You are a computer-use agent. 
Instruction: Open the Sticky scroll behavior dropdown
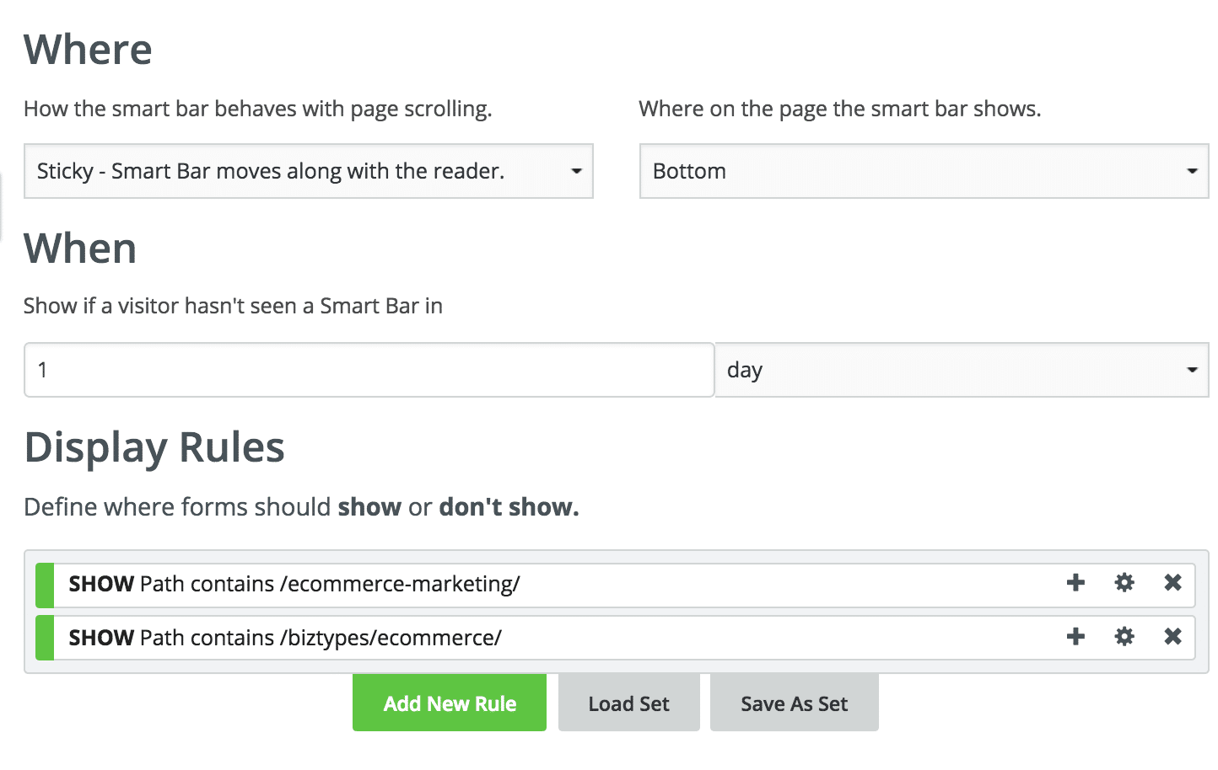click(309, 171)
